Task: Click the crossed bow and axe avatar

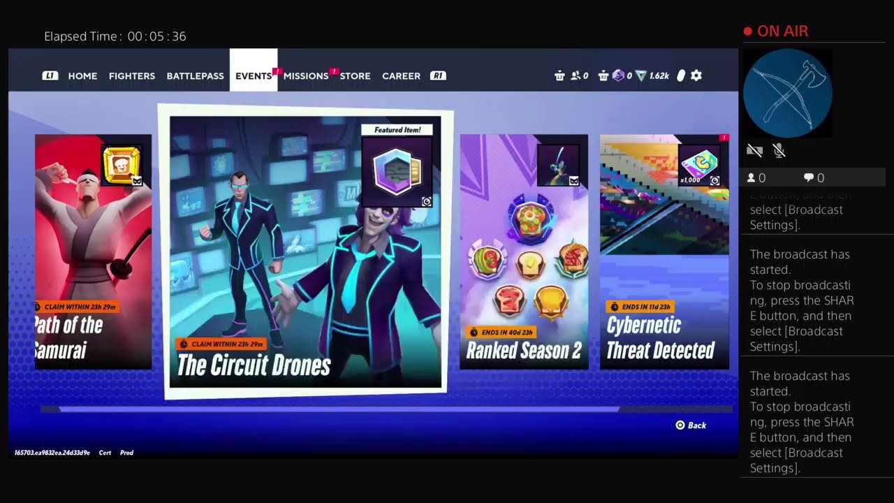Action: pos(788,93)
